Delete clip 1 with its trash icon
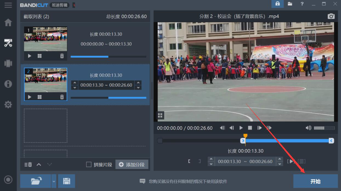The height and width of the screenshot is (191, 341). [x=62, y=56]
